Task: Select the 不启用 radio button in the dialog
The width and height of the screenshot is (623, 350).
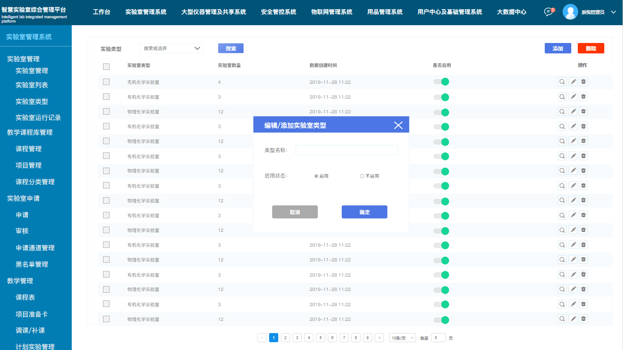Action: 362,176
